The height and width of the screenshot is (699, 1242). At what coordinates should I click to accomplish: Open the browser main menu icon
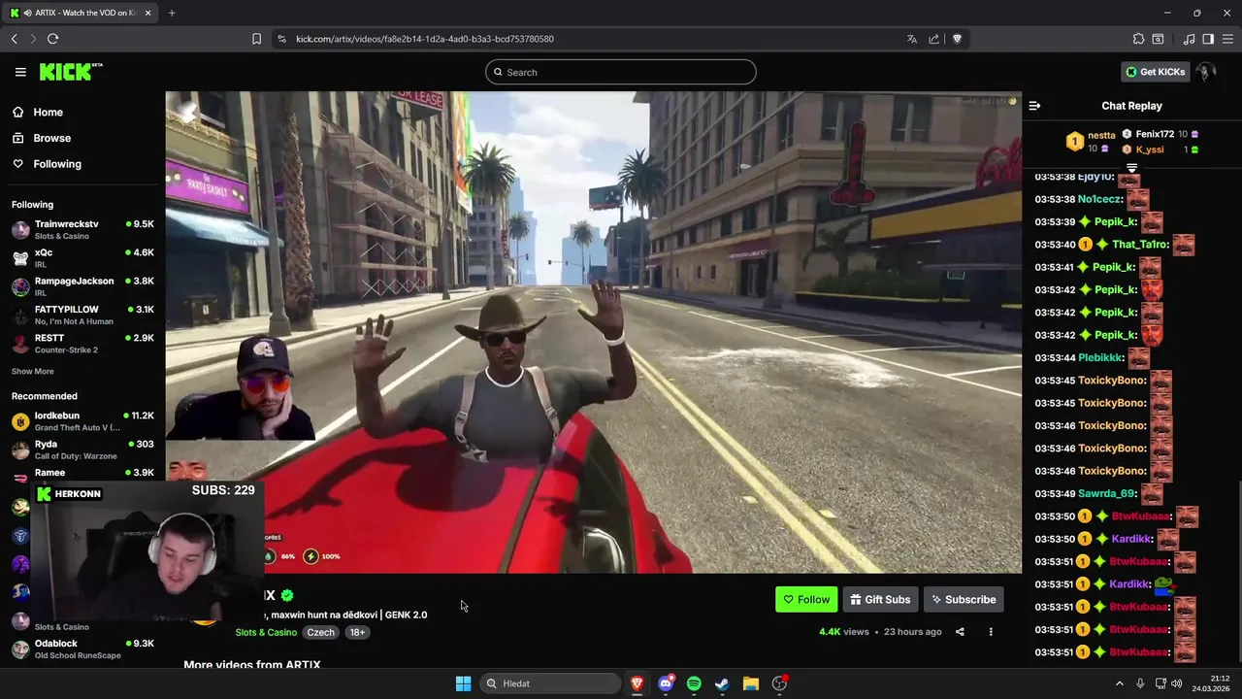point(1227,39)
